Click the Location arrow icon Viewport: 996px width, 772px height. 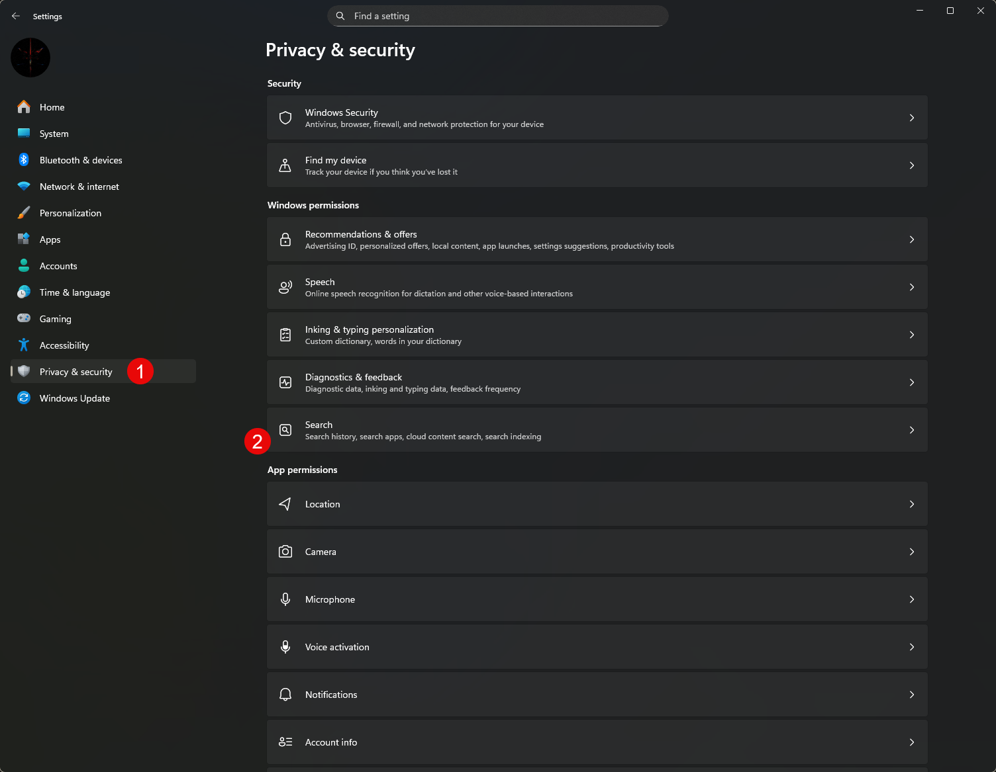point(285,504)
